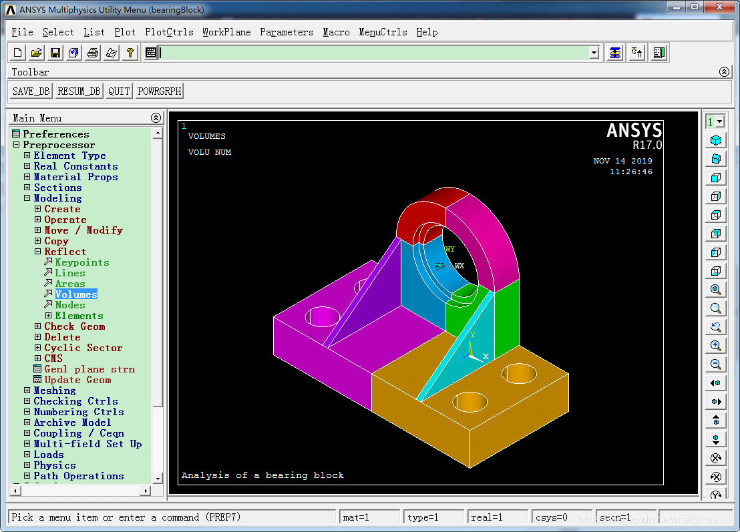The width and height of the screenshot is (740, 532).
Task: Click the New Analysis icon
Action: (x=18, y=53)
